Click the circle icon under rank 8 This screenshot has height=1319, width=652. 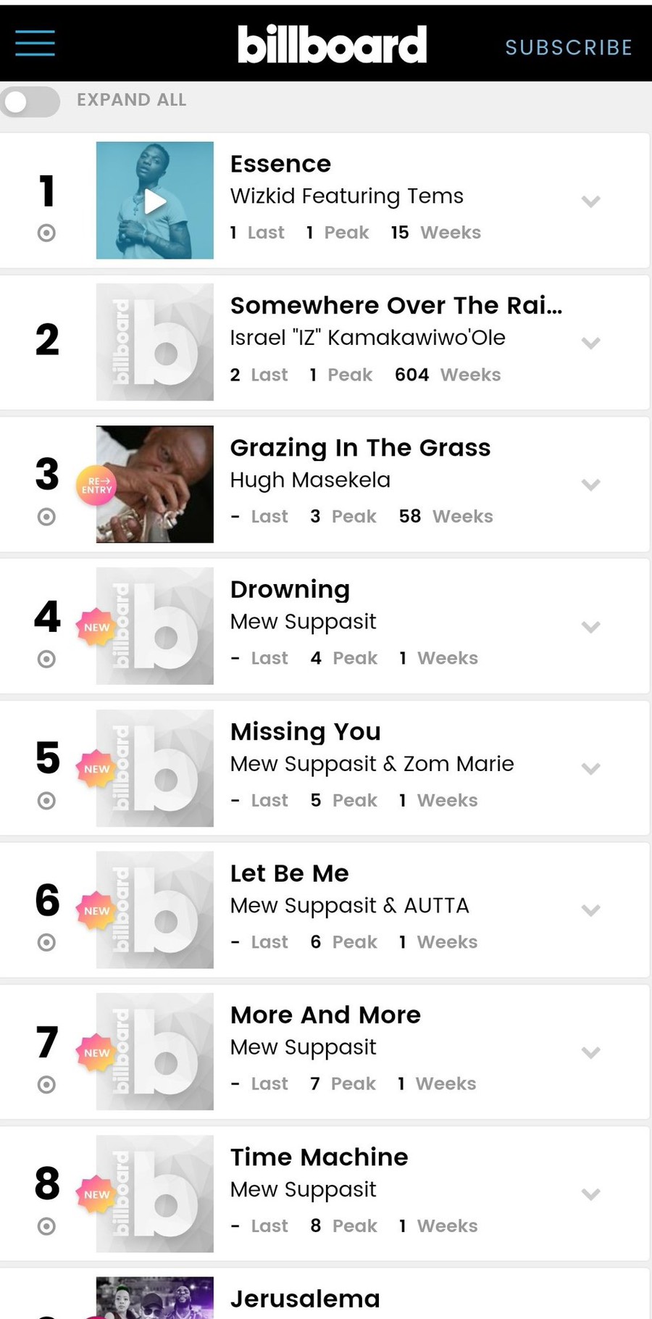click(46, 1226)
